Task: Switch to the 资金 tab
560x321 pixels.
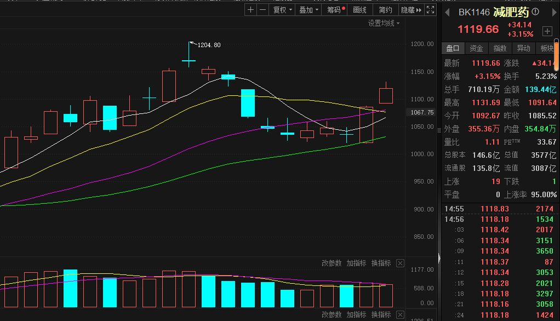Action: coord(477,48)
